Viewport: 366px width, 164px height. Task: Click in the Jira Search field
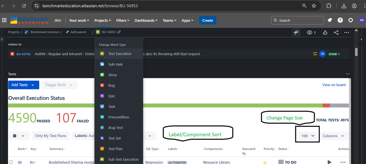point(297,20)
